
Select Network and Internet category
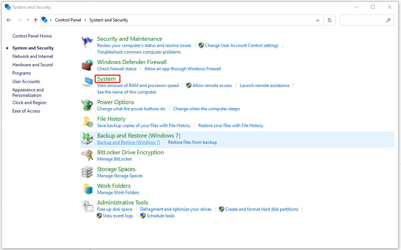click(33, 56)
